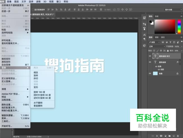Viewport: 183px width, 138px height.
Task: Choose 垂直翻转 from submenu
Action: (x=42, y=106)
